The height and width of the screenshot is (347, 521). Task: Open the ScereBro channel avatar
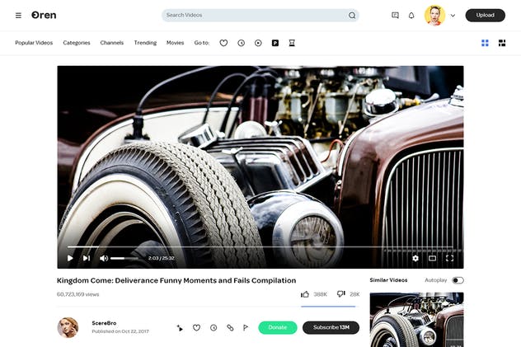[68, 327]
